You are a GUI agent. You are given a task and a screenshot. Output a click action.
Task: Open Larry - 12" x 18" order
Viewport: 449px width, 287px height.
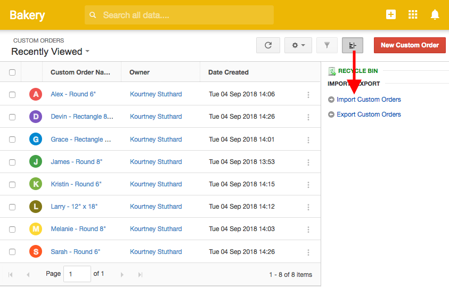pos(74,207)
